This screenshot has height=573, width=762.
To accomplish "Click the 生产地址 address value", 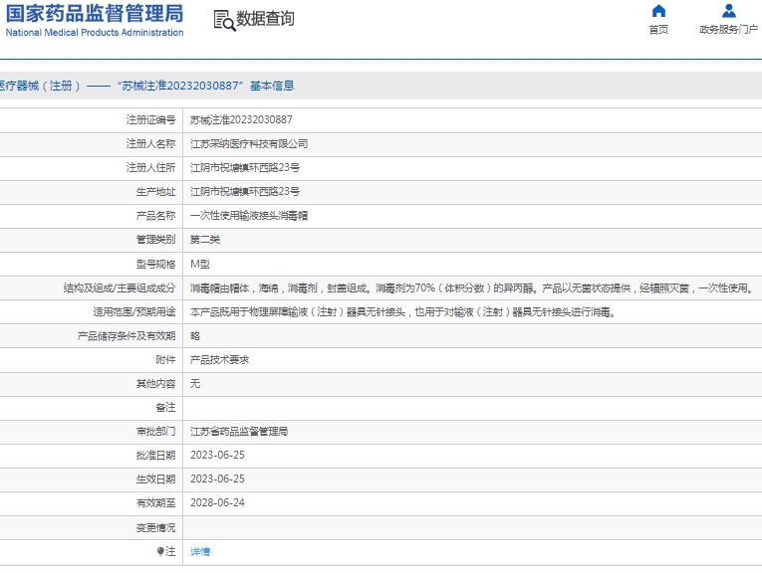I will (245, 192).
